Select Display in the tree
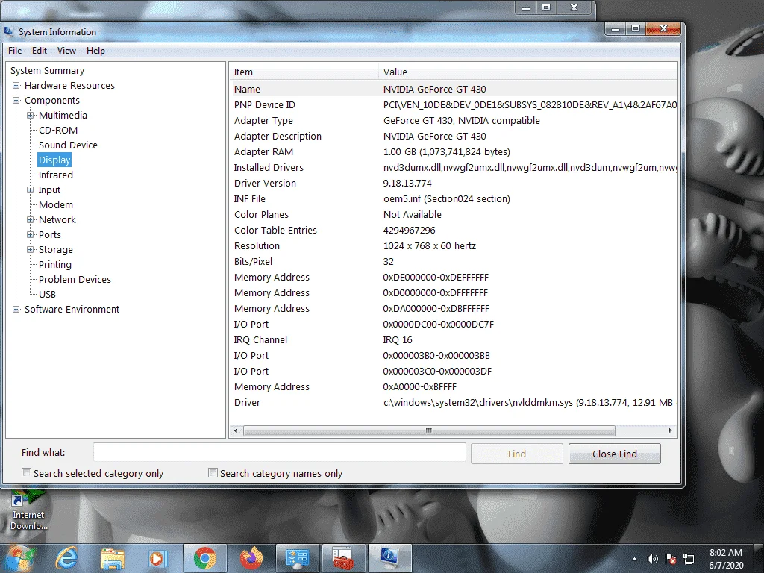Image resolution: width=764 pixels, height=573 pixels. click(54, 160)
